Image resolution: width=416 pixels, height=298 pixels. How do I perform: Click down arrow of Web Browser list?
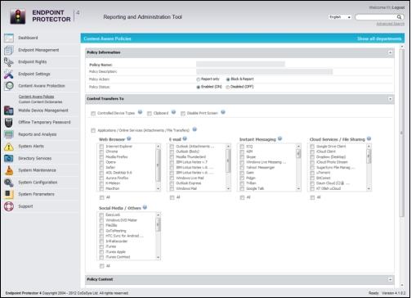158,189
